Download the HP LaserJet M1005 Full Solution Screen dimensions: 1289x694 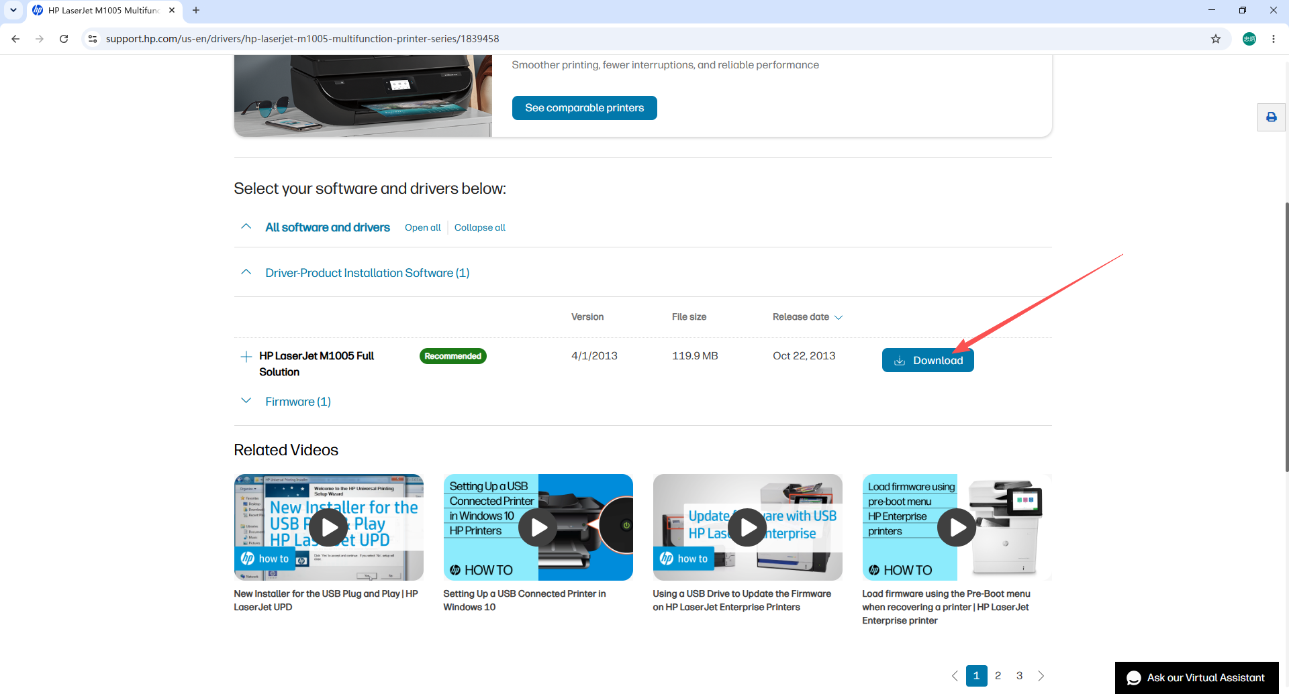(928, 360)
